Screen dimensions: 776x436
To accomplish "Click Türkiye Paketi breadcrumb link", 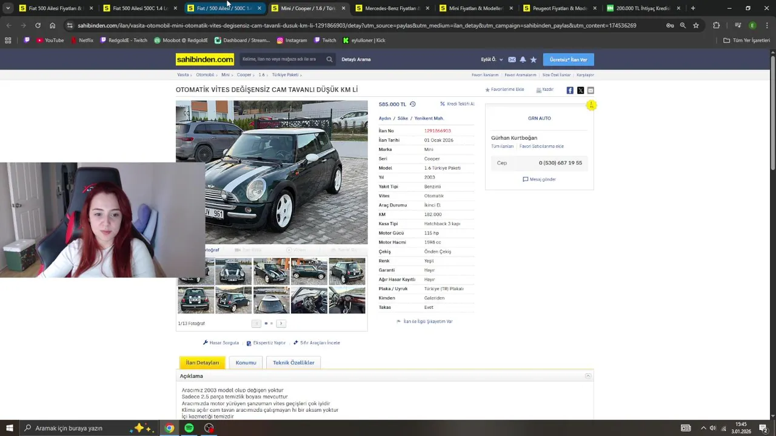I will click(x=285, y=75).
